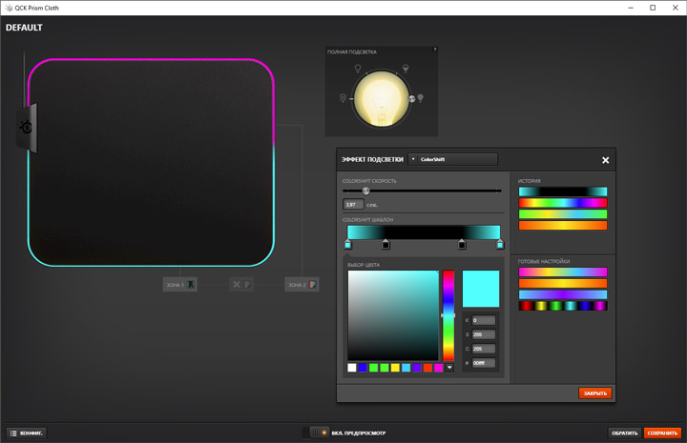Maximize the QCK Prism Cloth window
Viewport: 687px width, 443px height.
[x=653, y=8]
